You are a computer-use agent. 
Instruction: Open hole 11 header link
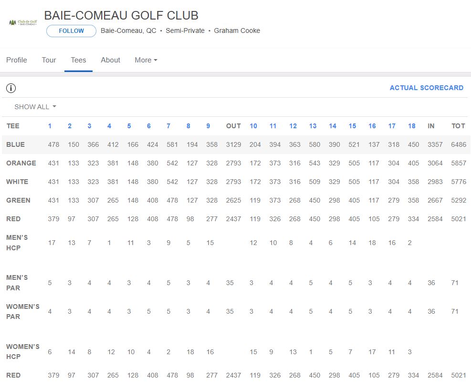click(273, 126)
